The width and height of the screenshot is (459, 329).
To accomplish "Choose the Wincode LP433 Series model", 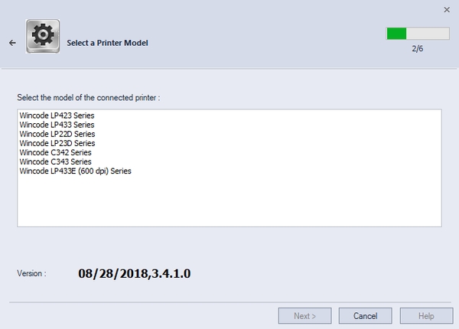I will pos(57,125).
